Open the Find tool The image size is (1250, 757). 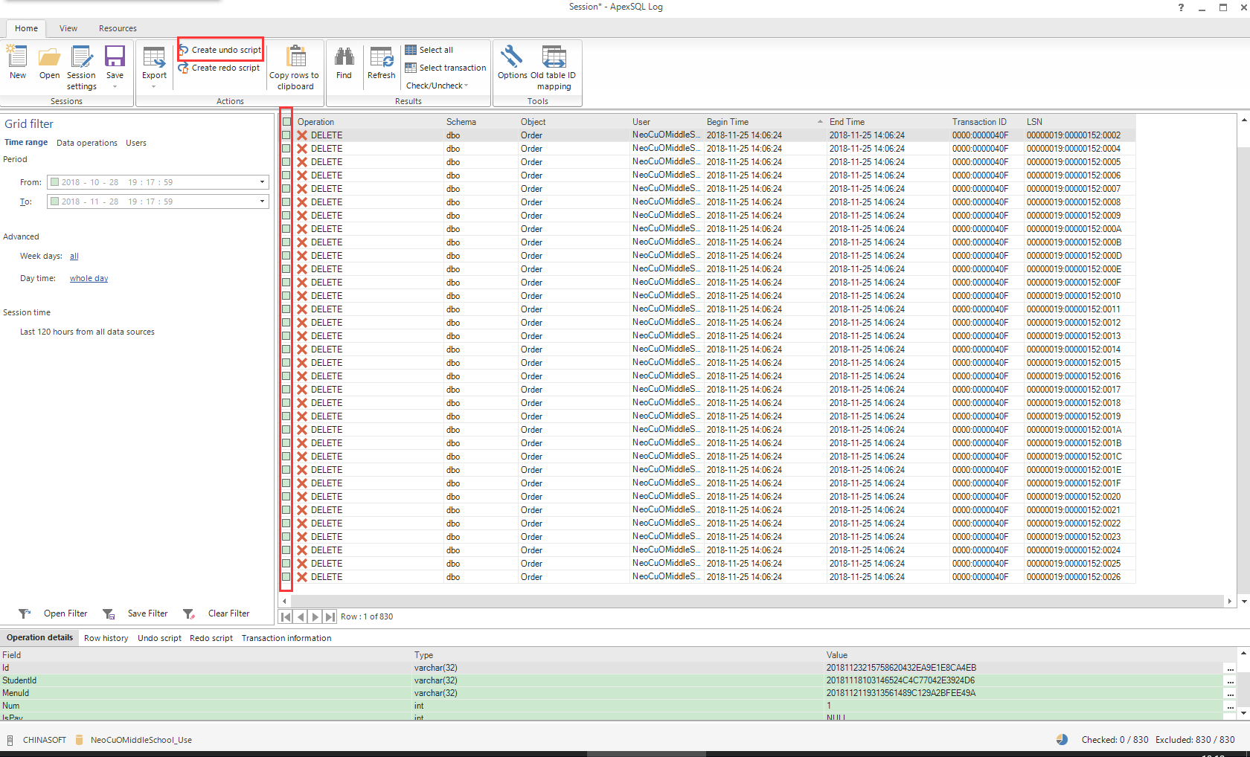(344, 63)
